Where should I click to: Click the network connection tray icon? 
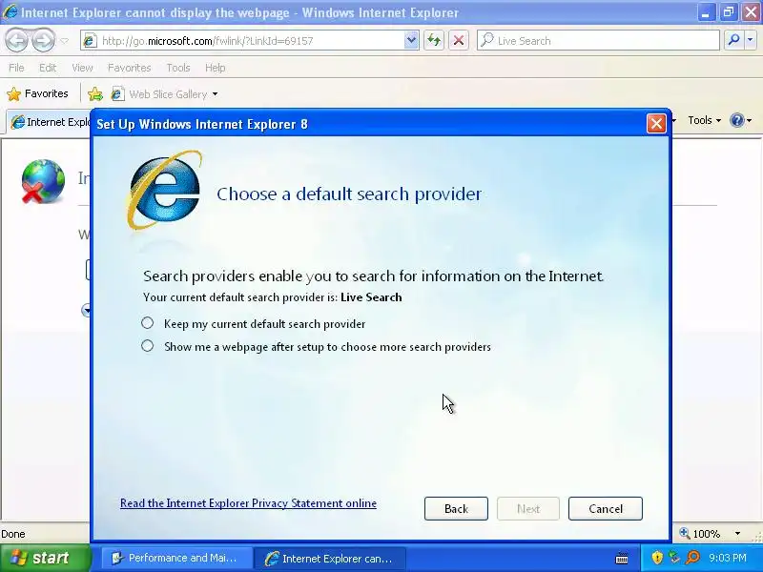(674, 558)
